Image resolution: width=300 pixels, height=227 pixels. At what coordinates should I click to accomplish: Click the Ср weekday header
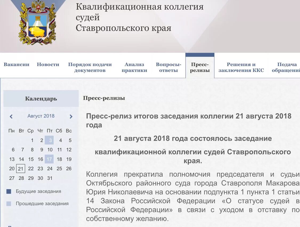[x=30, y=131]
